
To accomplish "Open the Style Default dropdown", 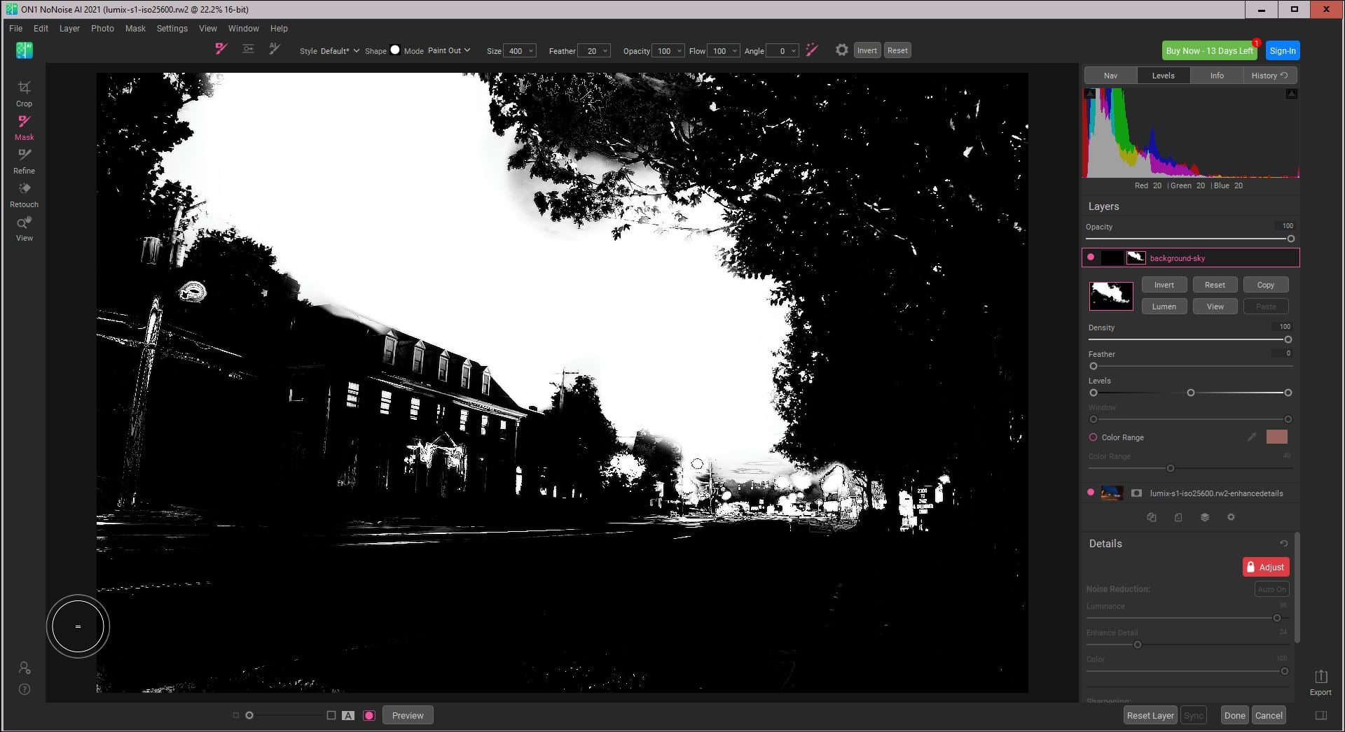I will (x=340, y=51).
